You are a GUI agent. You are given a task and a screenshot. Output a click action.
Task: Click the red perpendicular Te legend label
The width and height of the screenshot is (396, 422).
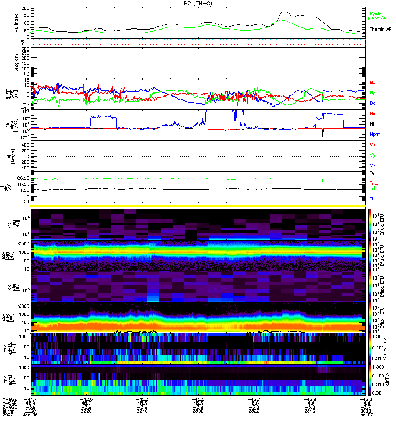coord(373,183)
